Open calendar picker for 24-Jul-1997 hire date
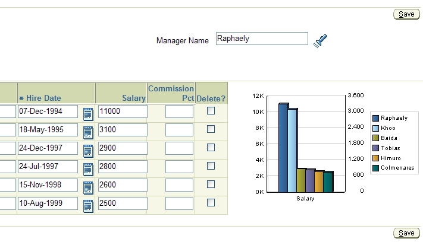 88,168
